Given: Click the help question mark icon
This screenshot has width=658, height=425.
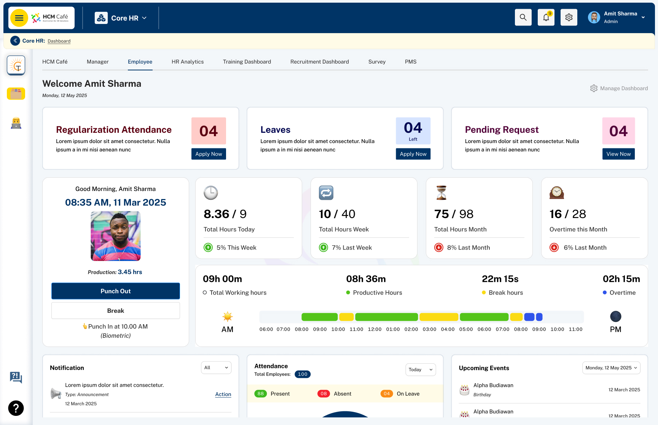Looking at the screenshot, I should (x=16, y=408).
